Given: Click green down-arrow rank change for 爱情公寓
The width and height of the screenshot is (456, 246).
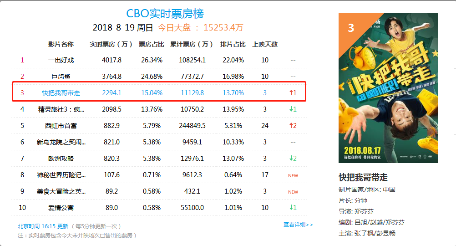Looking at the screenshot, I should click(293, 208).
